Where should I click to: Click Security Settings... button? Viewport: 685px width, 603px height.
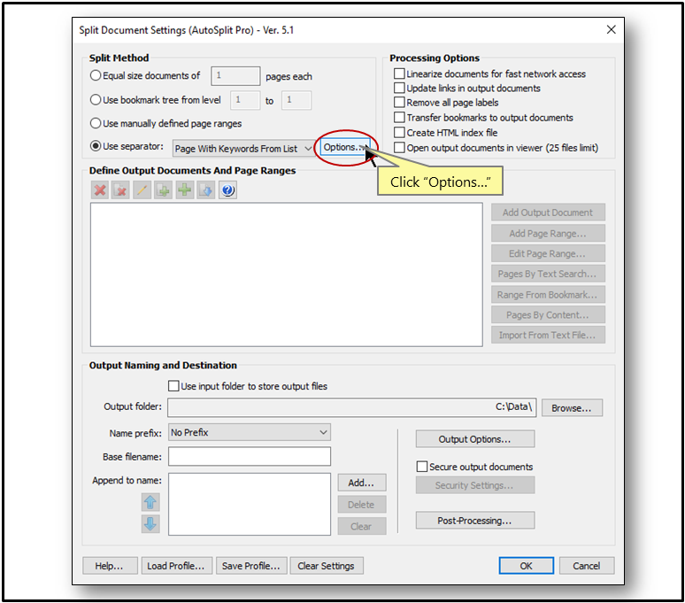point(475,485)
